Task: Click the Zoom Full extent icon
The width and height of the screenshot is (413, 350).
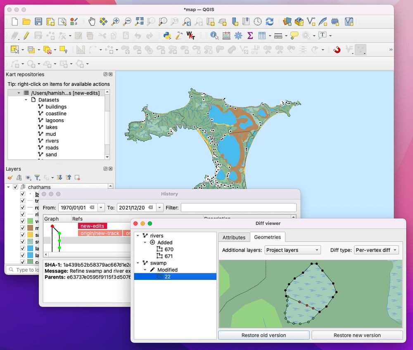Action: pos(139,21)
